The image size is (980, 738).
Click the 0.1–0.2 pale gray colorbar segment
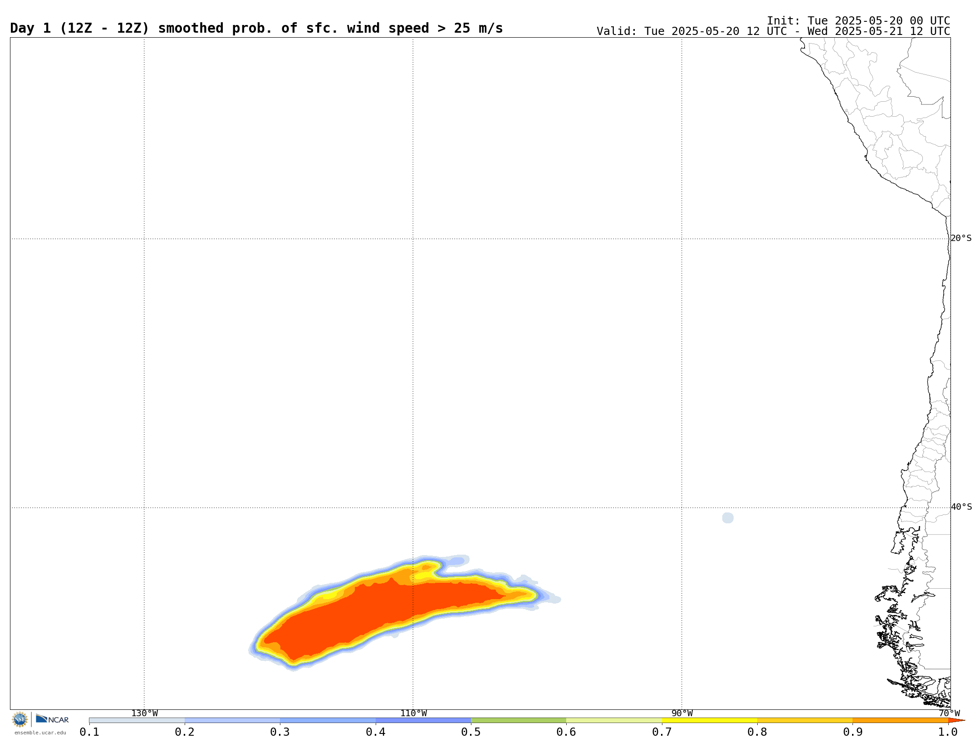pos(137,720)
